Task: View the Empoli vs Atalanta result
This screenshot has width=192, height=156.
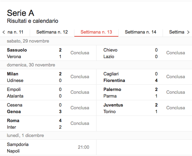Action: point(48,92)
